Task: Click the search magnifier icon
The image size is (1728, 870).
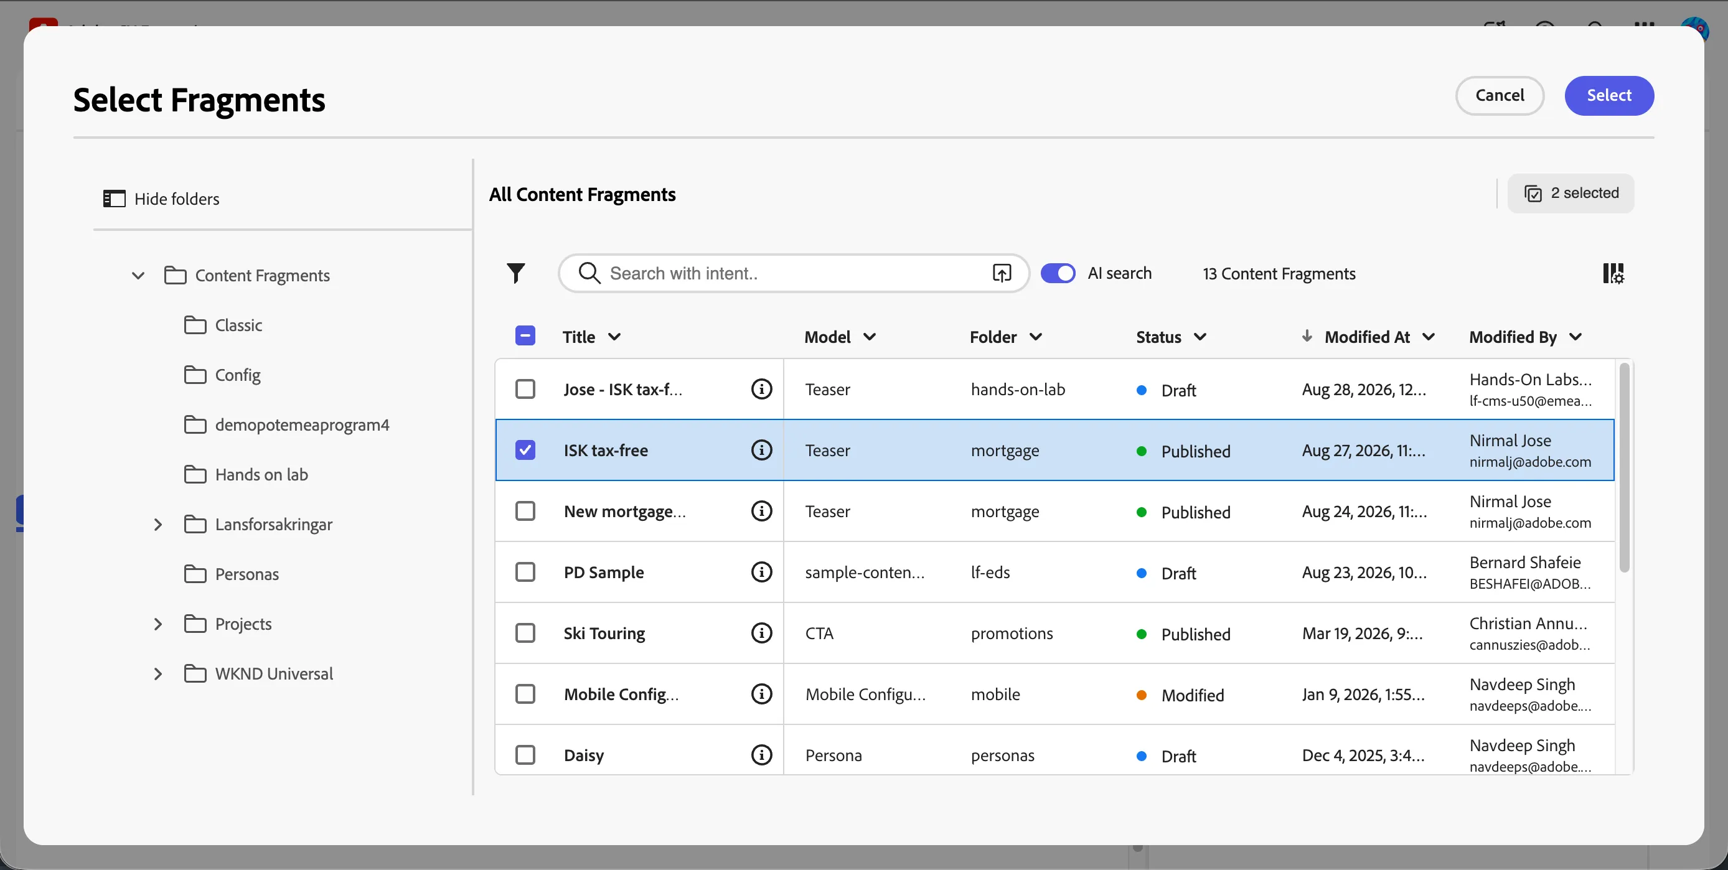Action: pos(589,273)
